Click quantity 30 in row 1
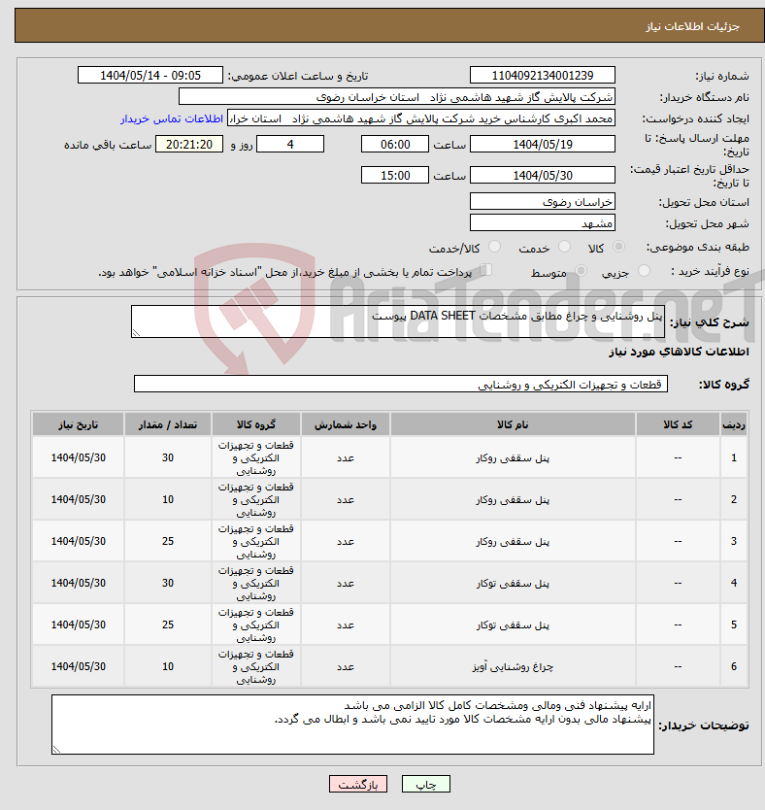Viewport: 765px width, 810px height. click(x=168, y=458)
